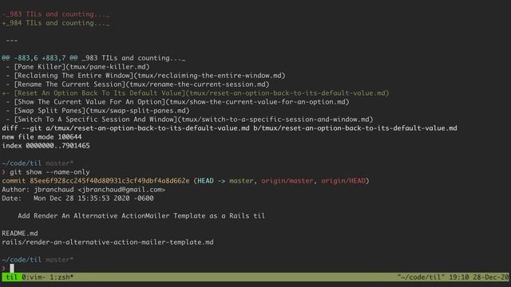Select the tmux window tab '1:zsh*'
This screenshot has height=287, width=511.
[x=61, y=277]
